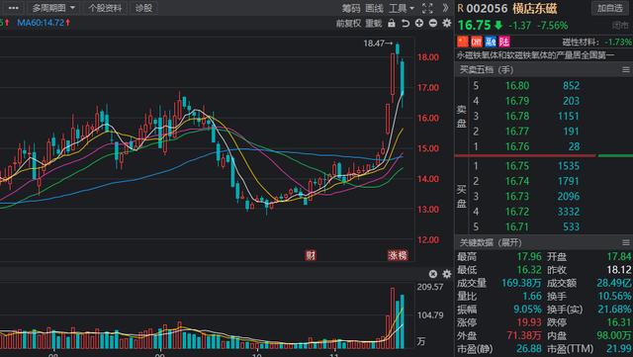633x357 pixels.
Task: Toggle fullscreen chart mode
Action: tap(427, 8)
